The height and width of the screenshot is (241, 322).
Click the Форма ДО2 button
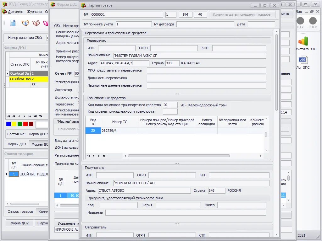[19, 223]
